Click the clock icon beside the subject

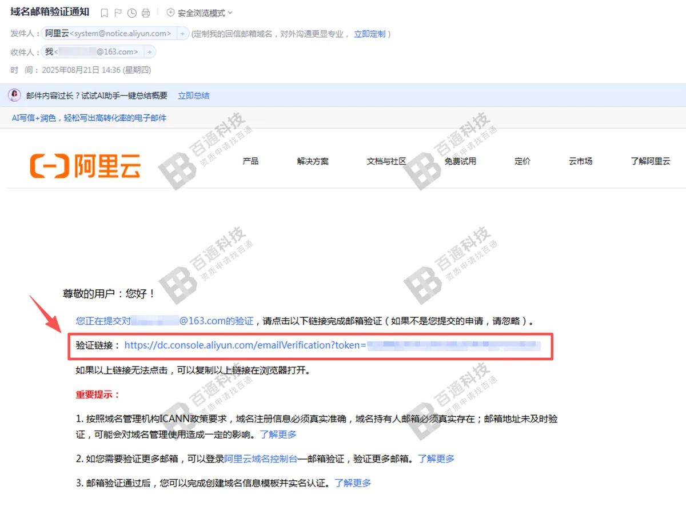click(132, 13)
